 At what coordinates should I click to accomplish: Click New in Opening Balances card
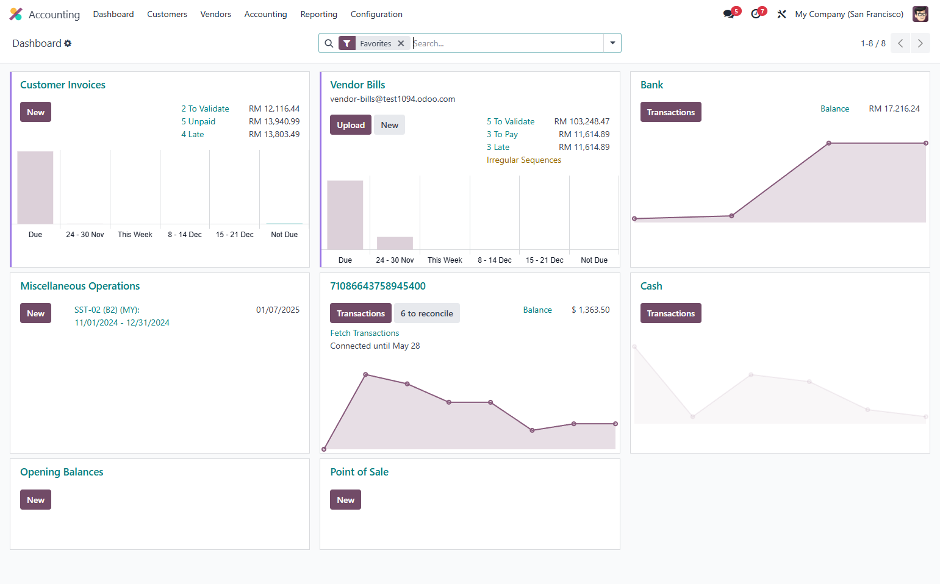(35, 500)
